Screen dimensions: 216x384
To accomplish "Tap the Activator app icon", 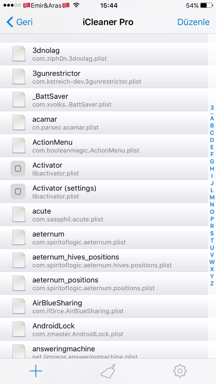I will (18, 168).
